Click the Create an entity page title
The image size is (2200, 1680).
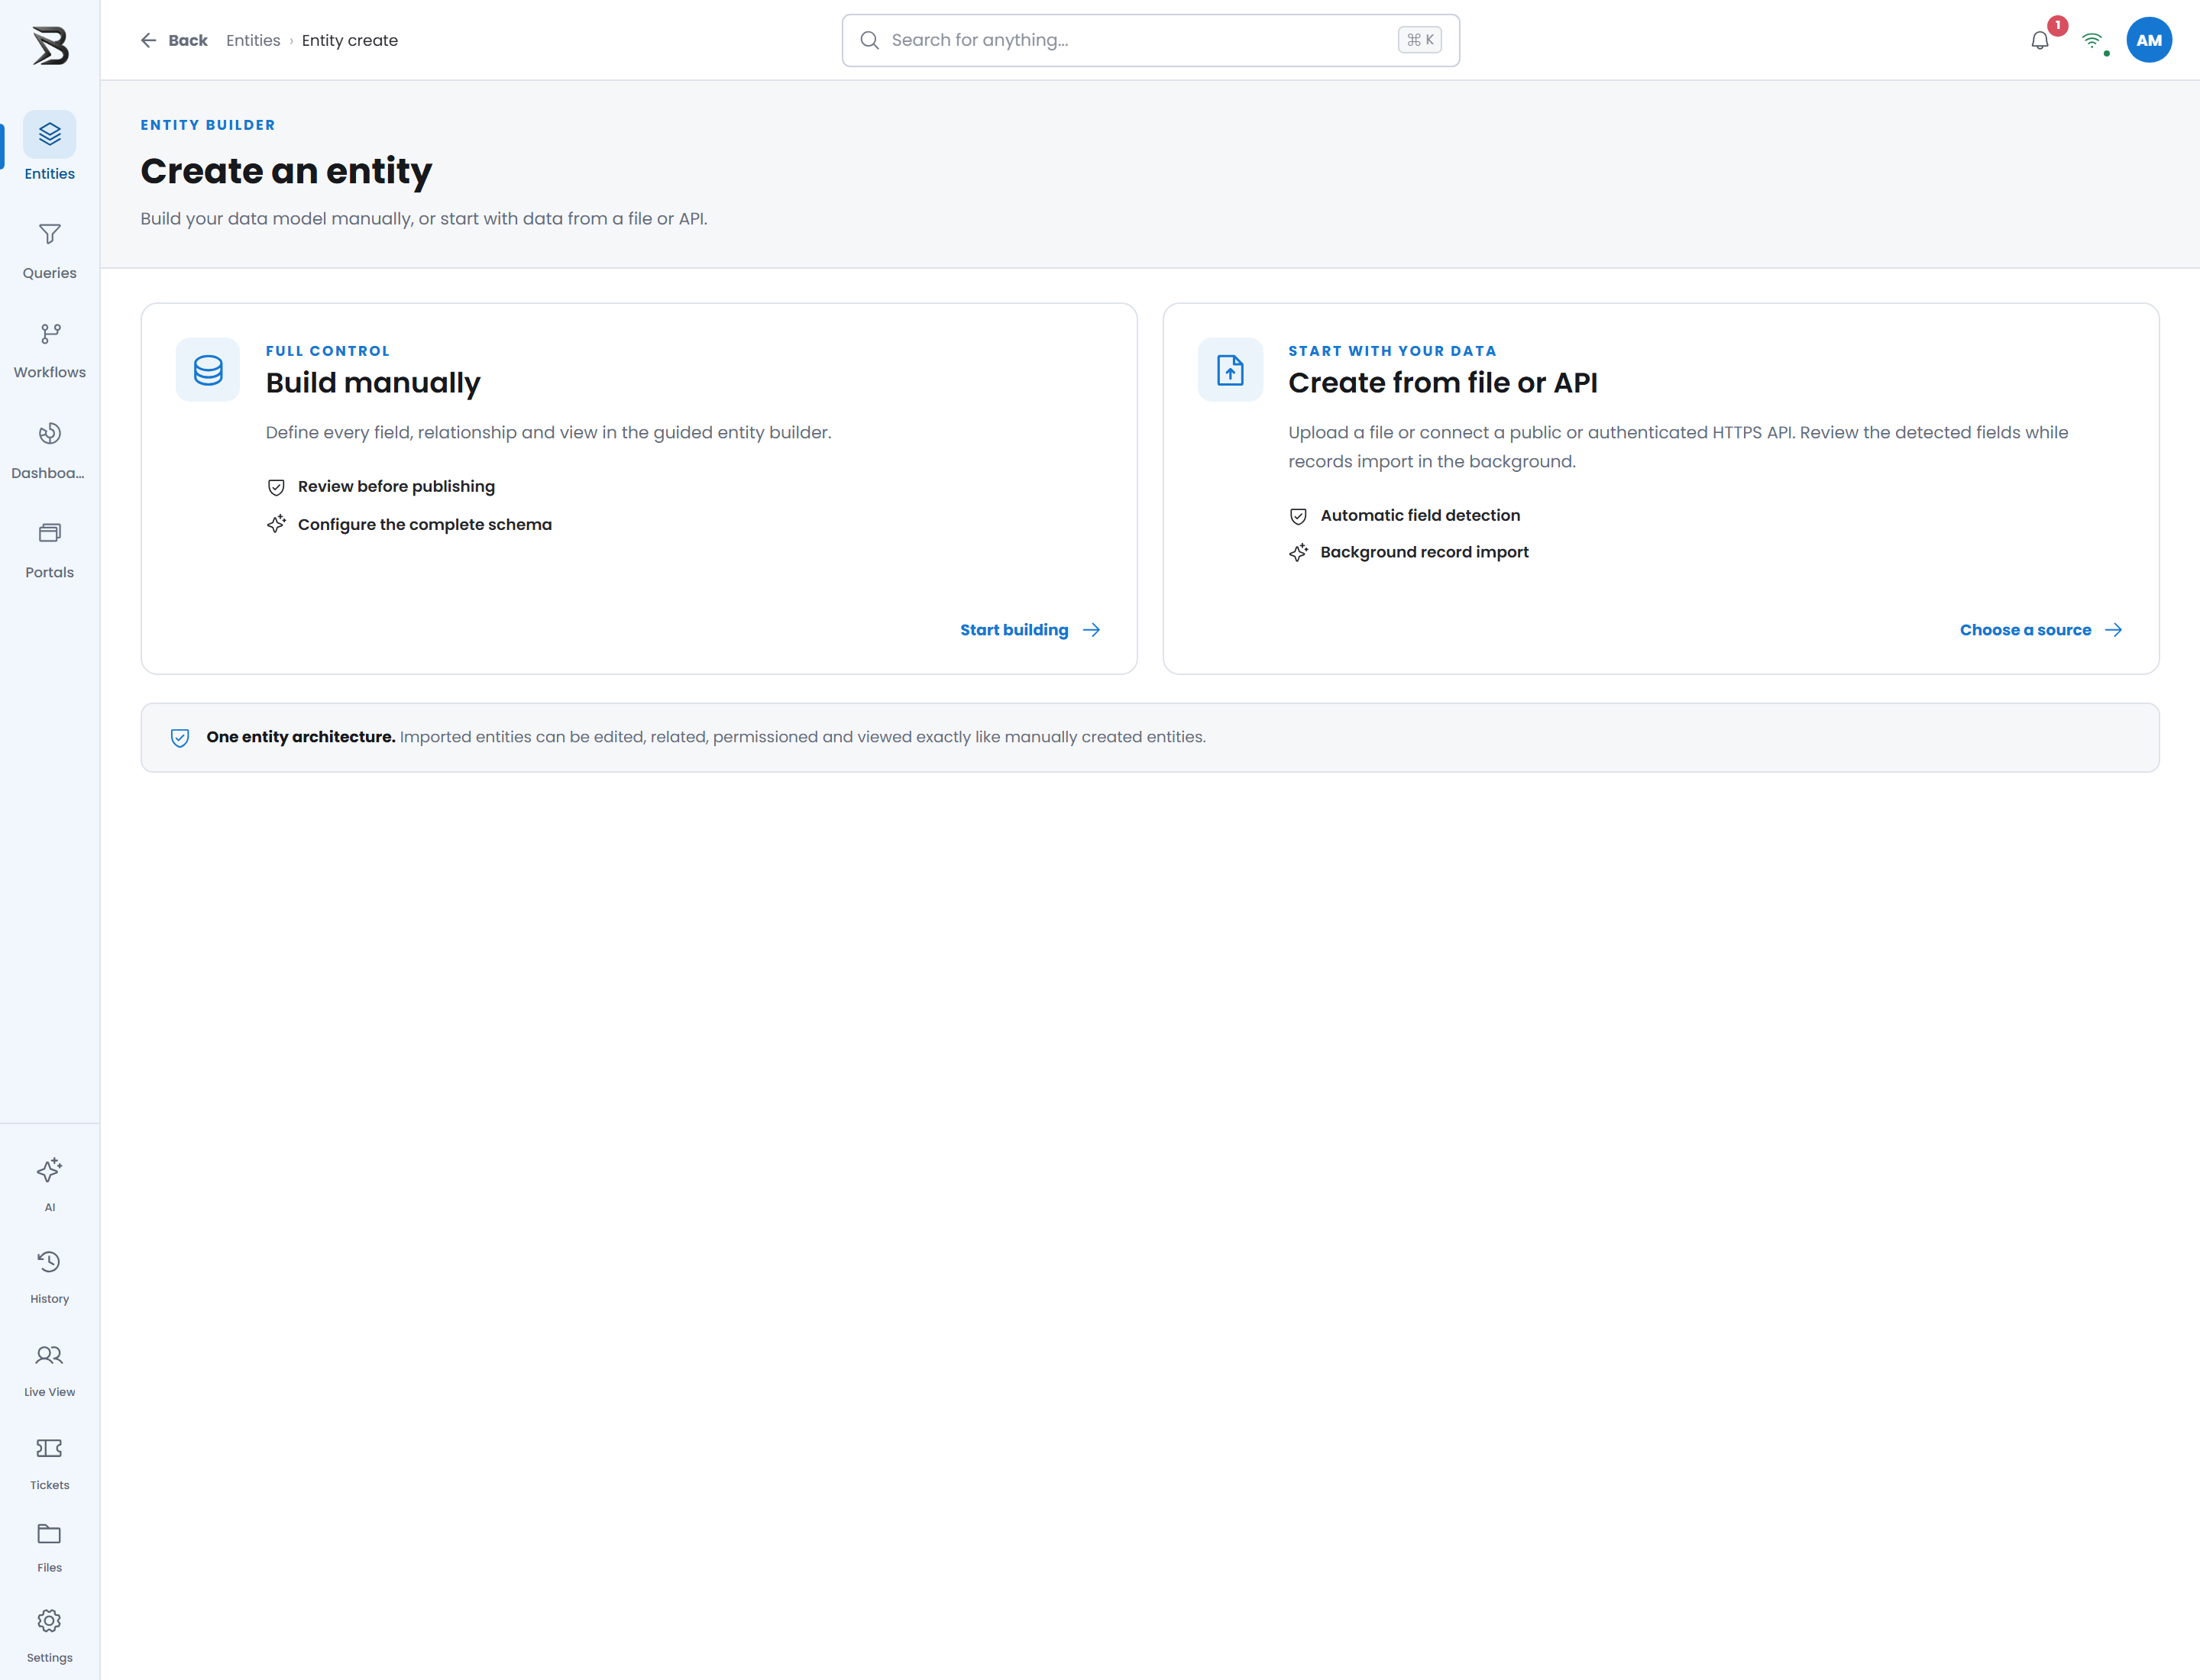pyautogui.click(x=286, y=171)
